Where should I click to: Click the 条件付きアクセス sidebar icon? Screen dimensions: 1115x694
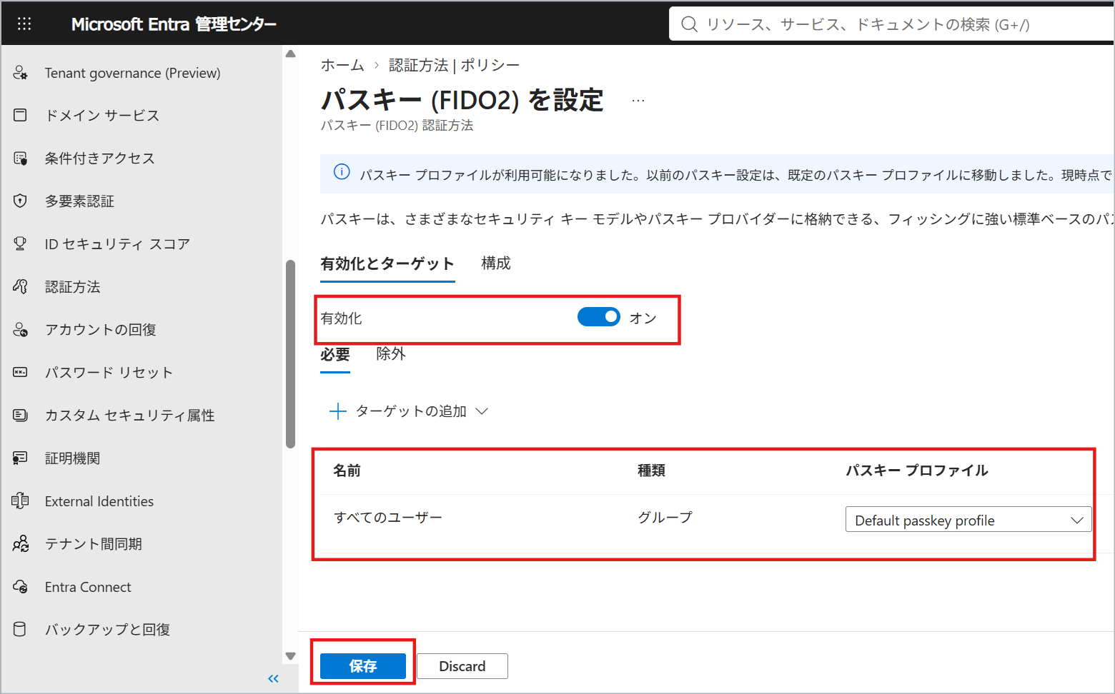tap(20, 158)
